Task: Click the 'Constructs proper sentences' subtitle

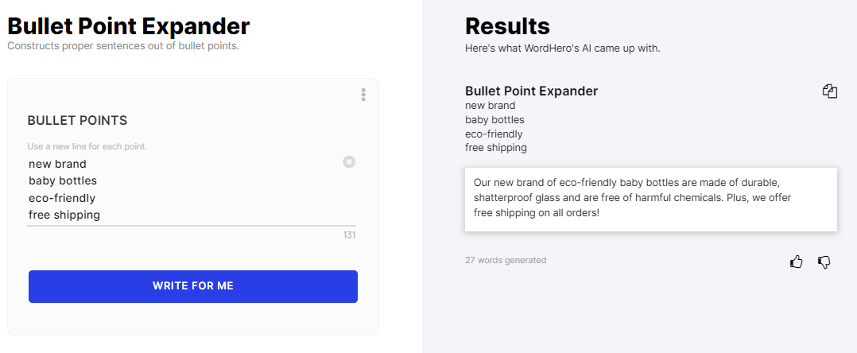Action: pos(123,46)
